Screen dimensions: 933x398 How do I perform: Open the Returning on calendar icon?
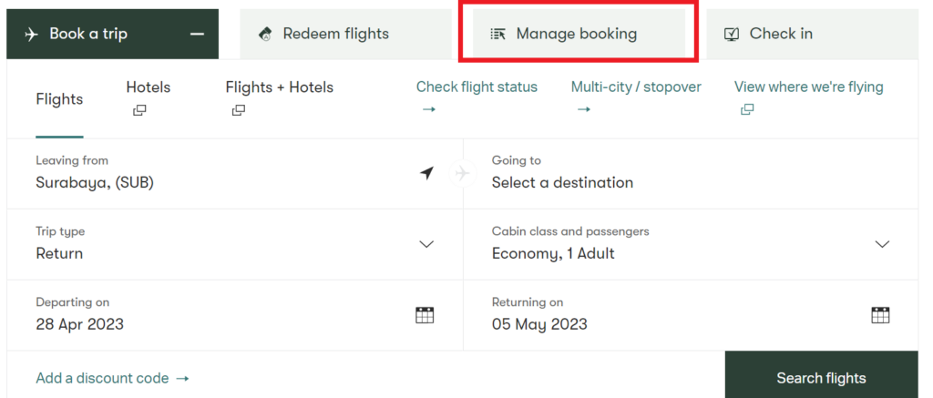point(881,315)
